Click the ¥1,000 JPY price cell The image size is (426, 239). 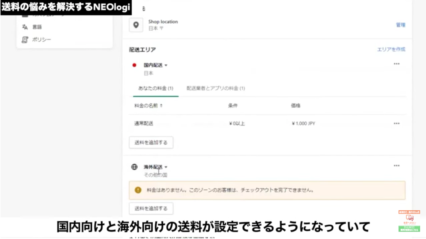(x=303, y=123)
